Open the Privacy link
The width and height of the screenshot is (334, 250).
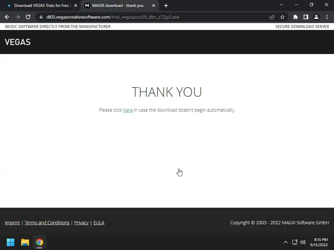pyautogui.click(x=81, y=223)
